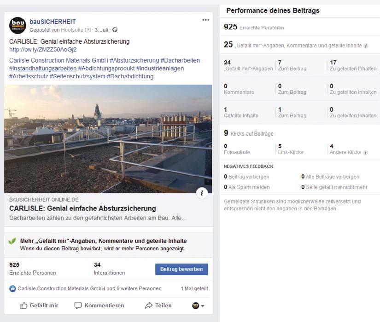Click the blue like reaction icon
380x322 pixels.
(12, 288)
